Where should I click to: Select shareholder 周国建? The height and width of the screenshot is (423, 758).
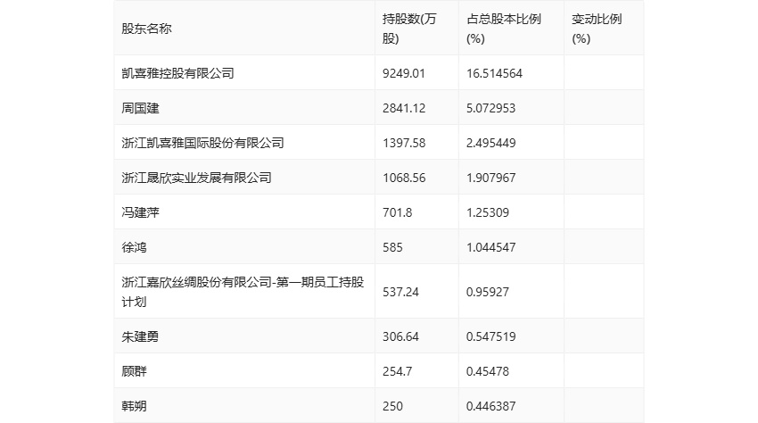point(140,108)
